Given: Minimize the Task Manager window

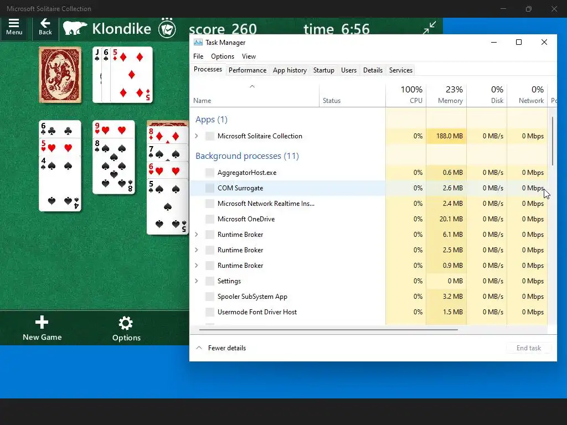Looking at the screenshot, I should (493, 42).
